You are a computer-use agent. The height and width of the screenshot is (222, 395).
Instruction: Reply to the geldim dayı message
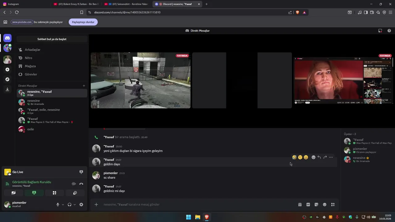pyautogui.click(x=319, y=157)
